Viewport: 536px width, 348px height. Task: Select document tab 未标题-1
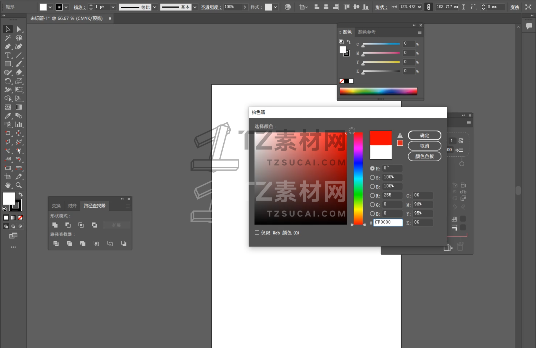(67, 19)
